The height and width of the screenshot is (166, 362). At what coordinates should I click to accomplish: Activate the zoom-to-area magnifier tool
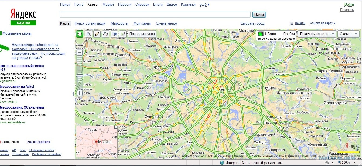(x=88, y=34)
